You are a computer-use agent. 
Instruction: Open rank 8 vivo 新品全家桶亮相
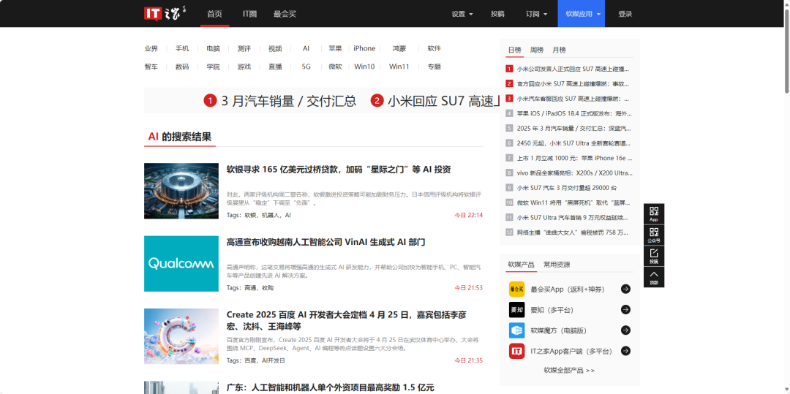coord(574,173)
